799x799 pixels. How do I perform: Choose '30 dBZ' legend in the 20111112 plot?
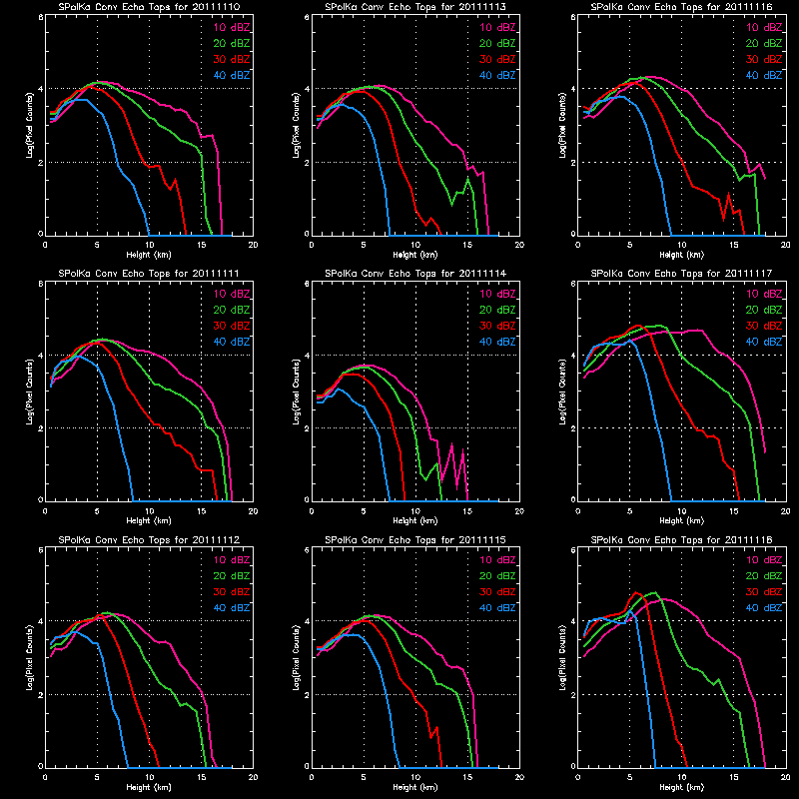(232, 592)
